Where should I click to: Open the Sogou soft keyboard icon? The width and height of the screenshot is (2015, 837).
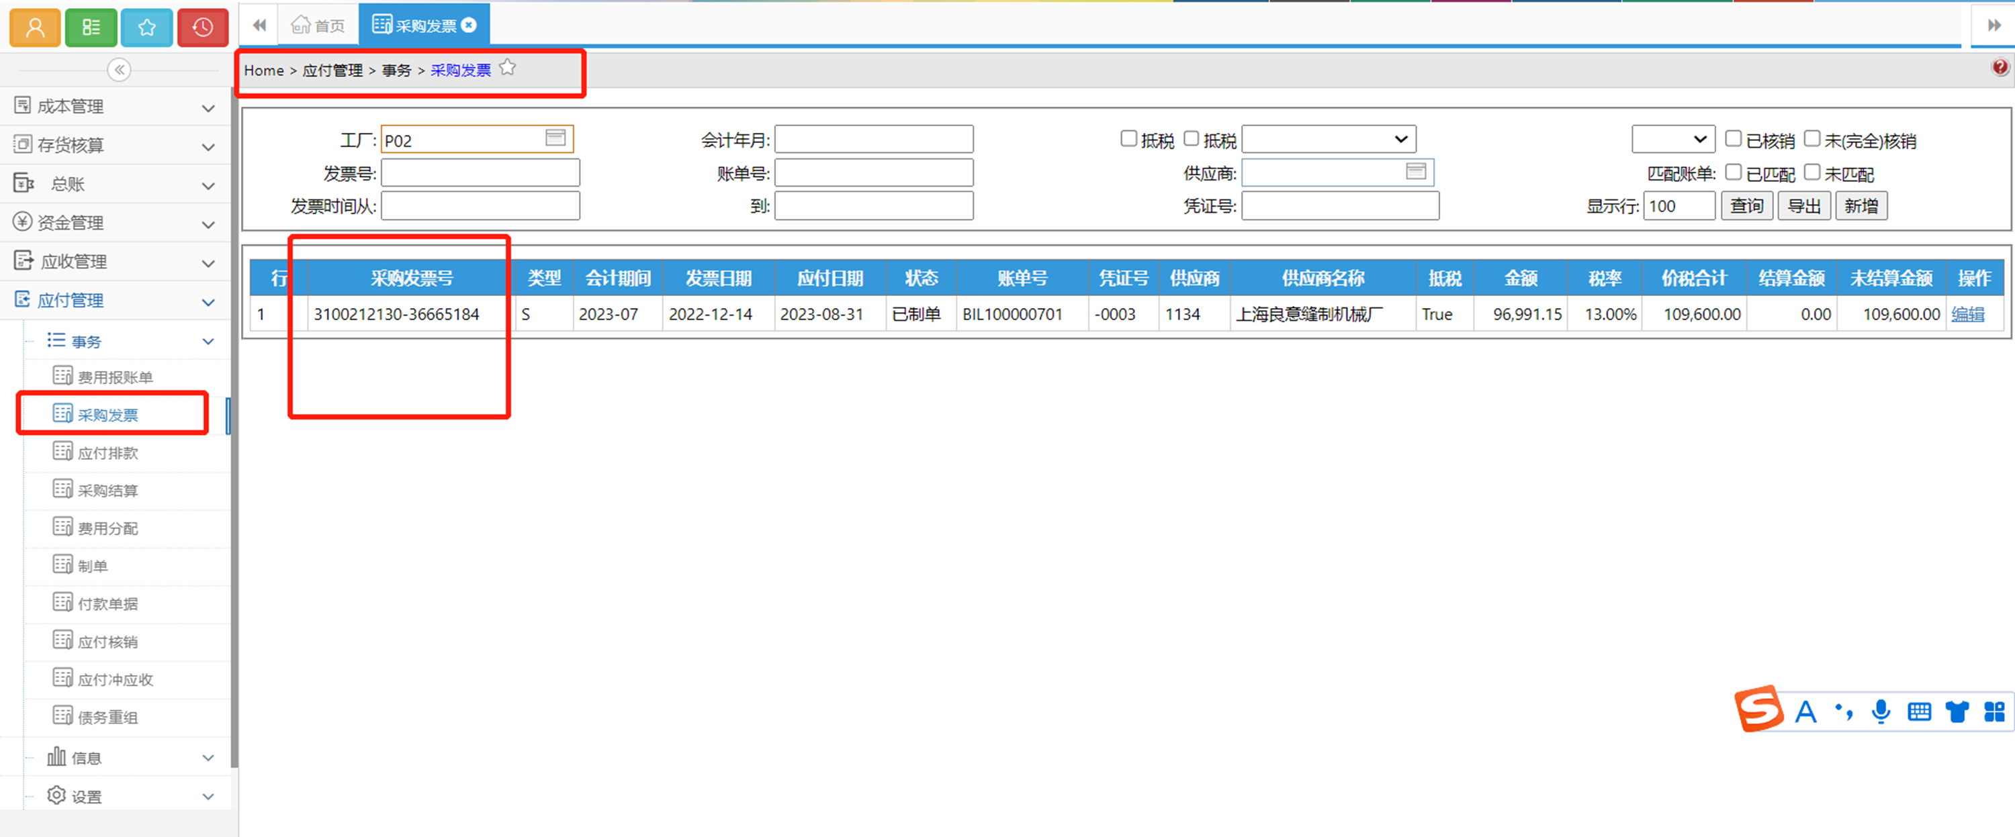(x=1919, y=712)
